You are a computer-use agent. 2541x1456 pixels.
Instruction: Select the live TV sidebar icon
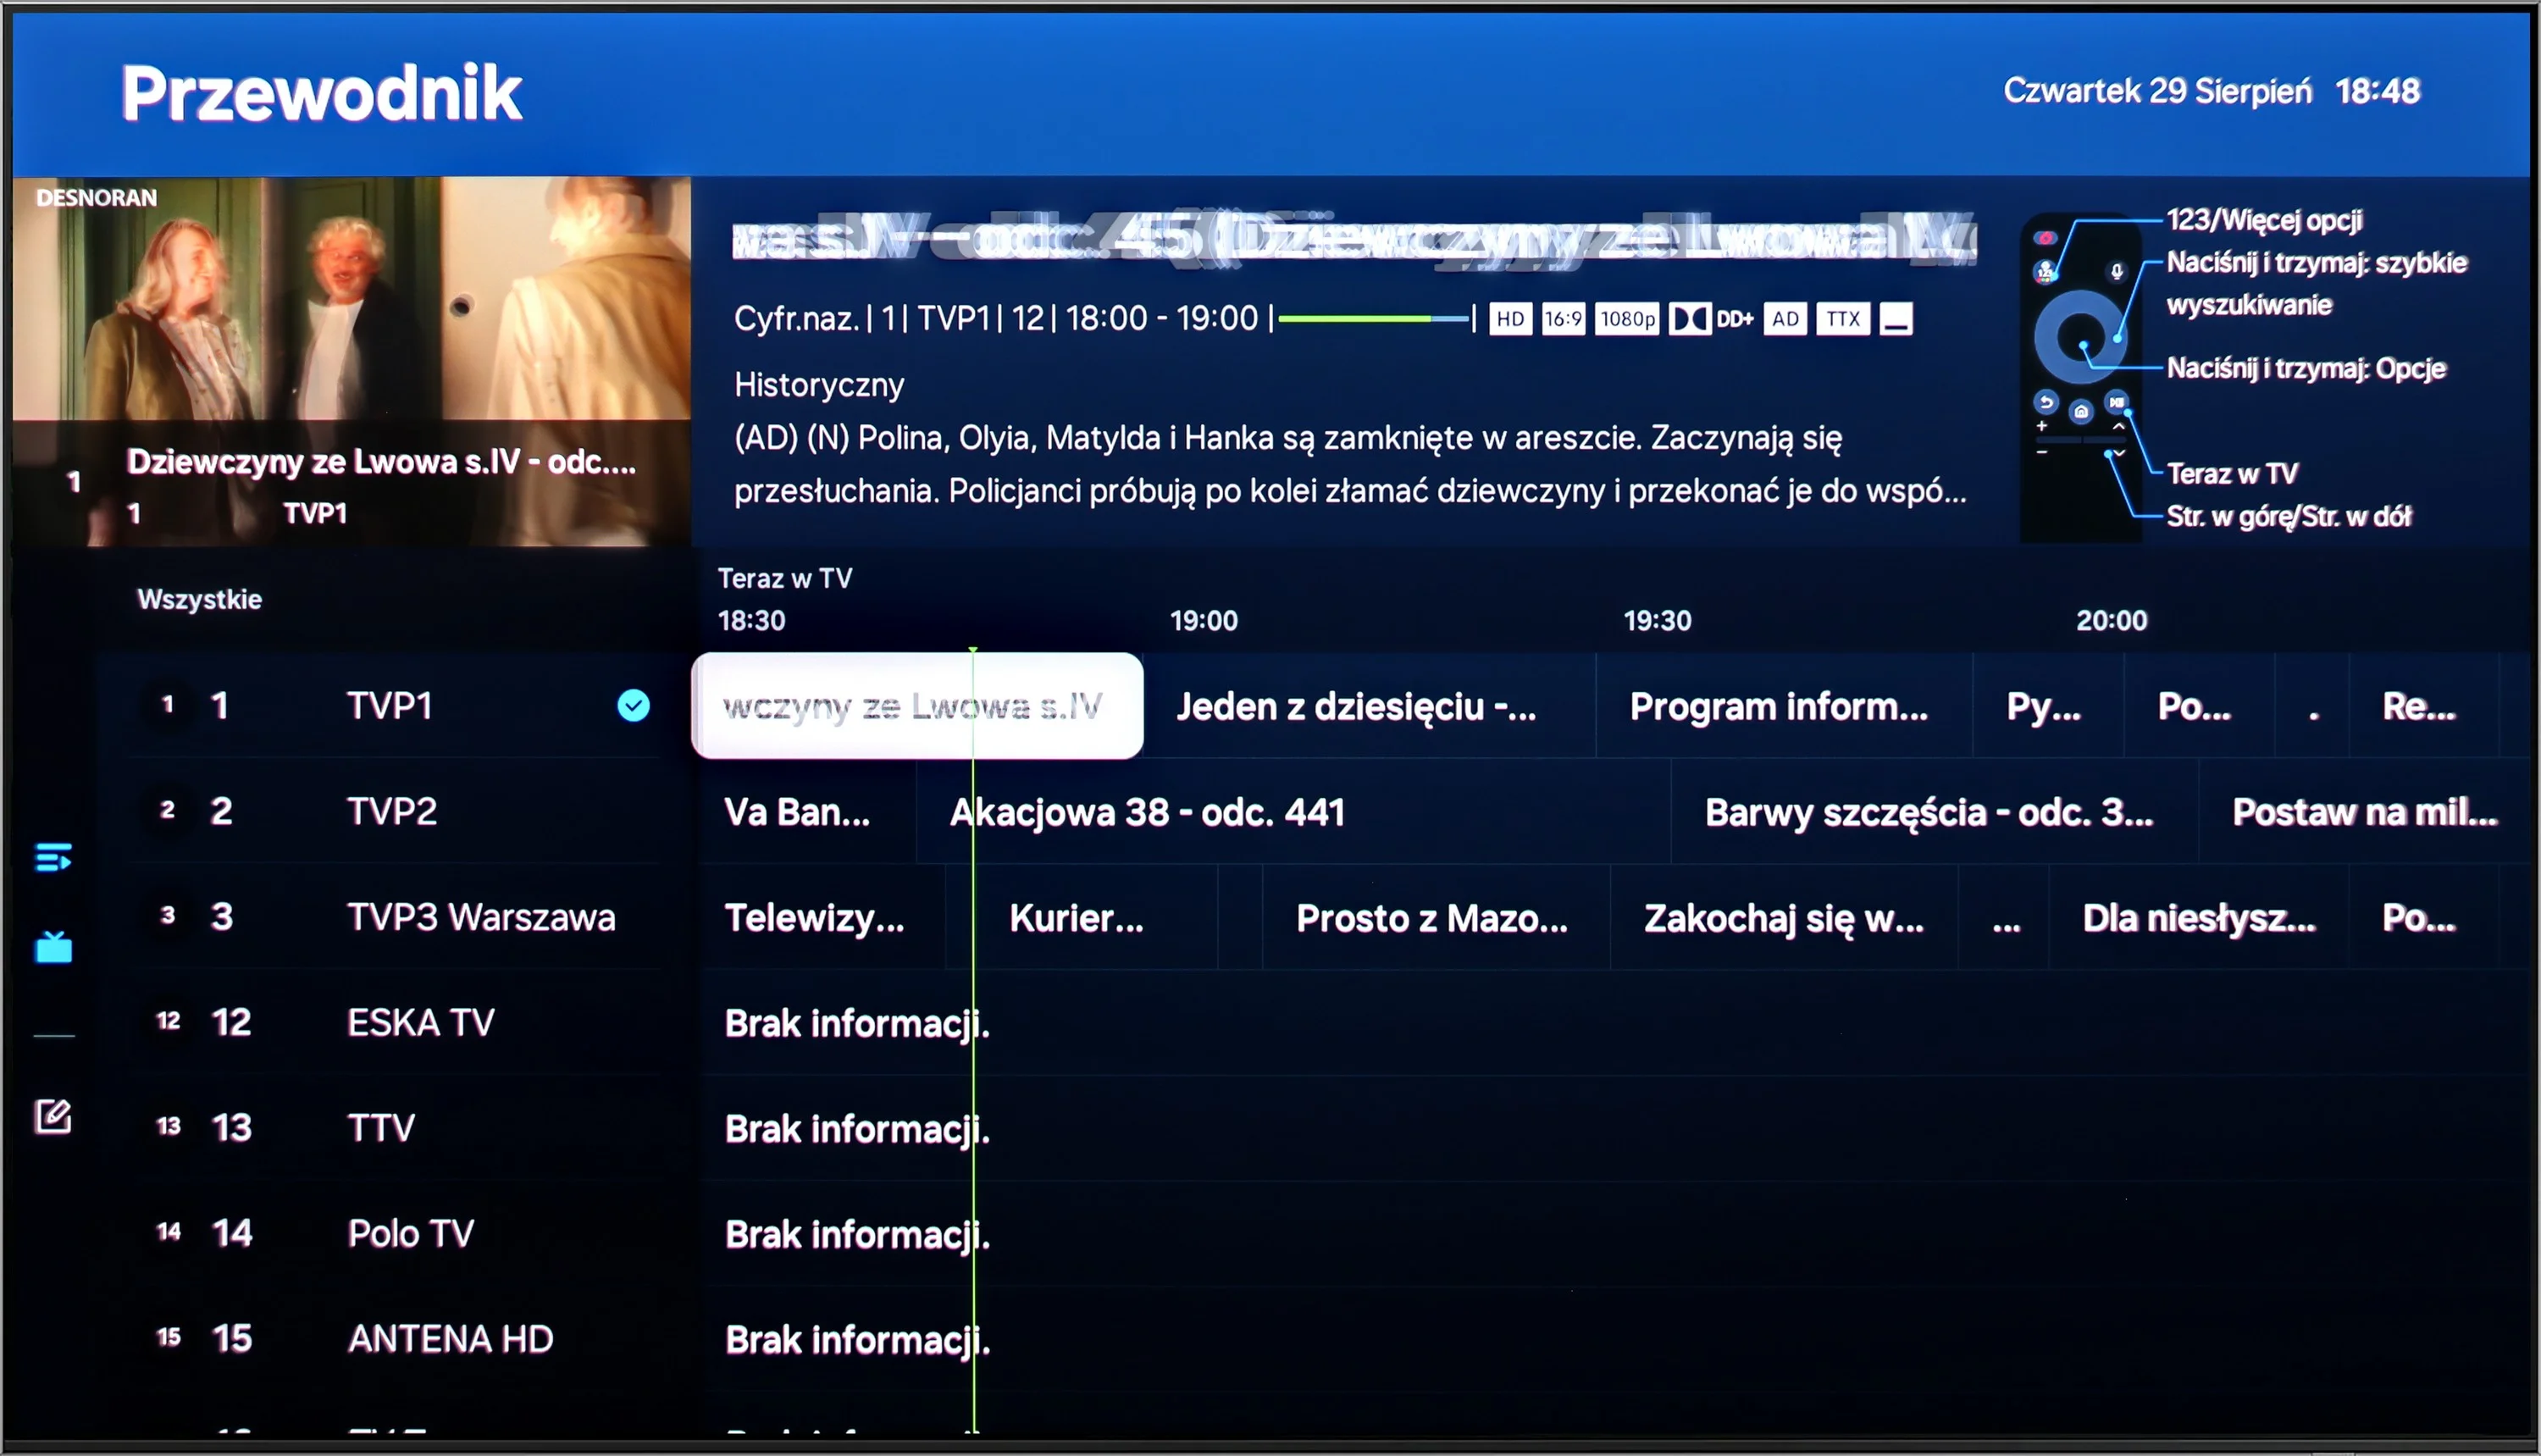click(53, 946)
